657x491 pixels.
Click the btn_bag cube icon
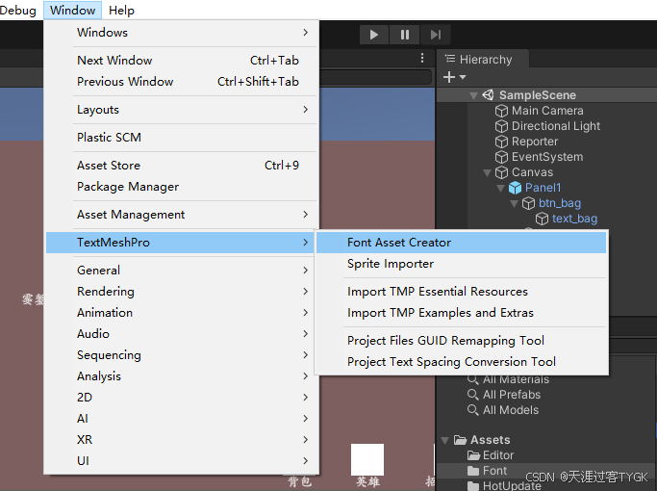tap(528, 203)
